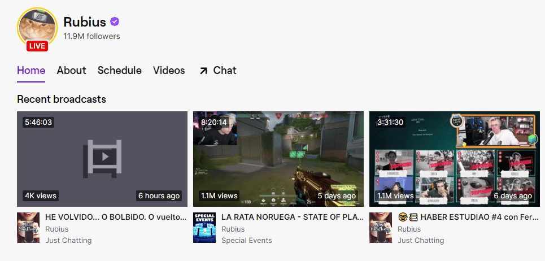Click the Rubius channel name heading

point(85,22)
